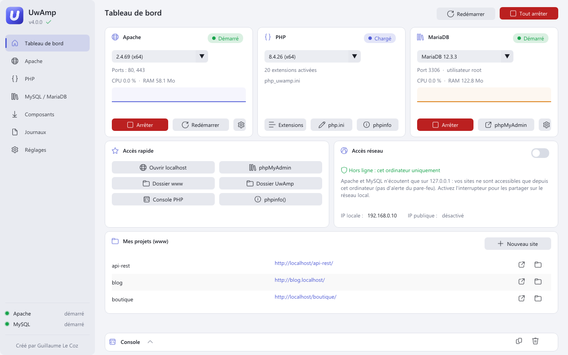Click the UwAmp logo icon

tap(15, 16)
